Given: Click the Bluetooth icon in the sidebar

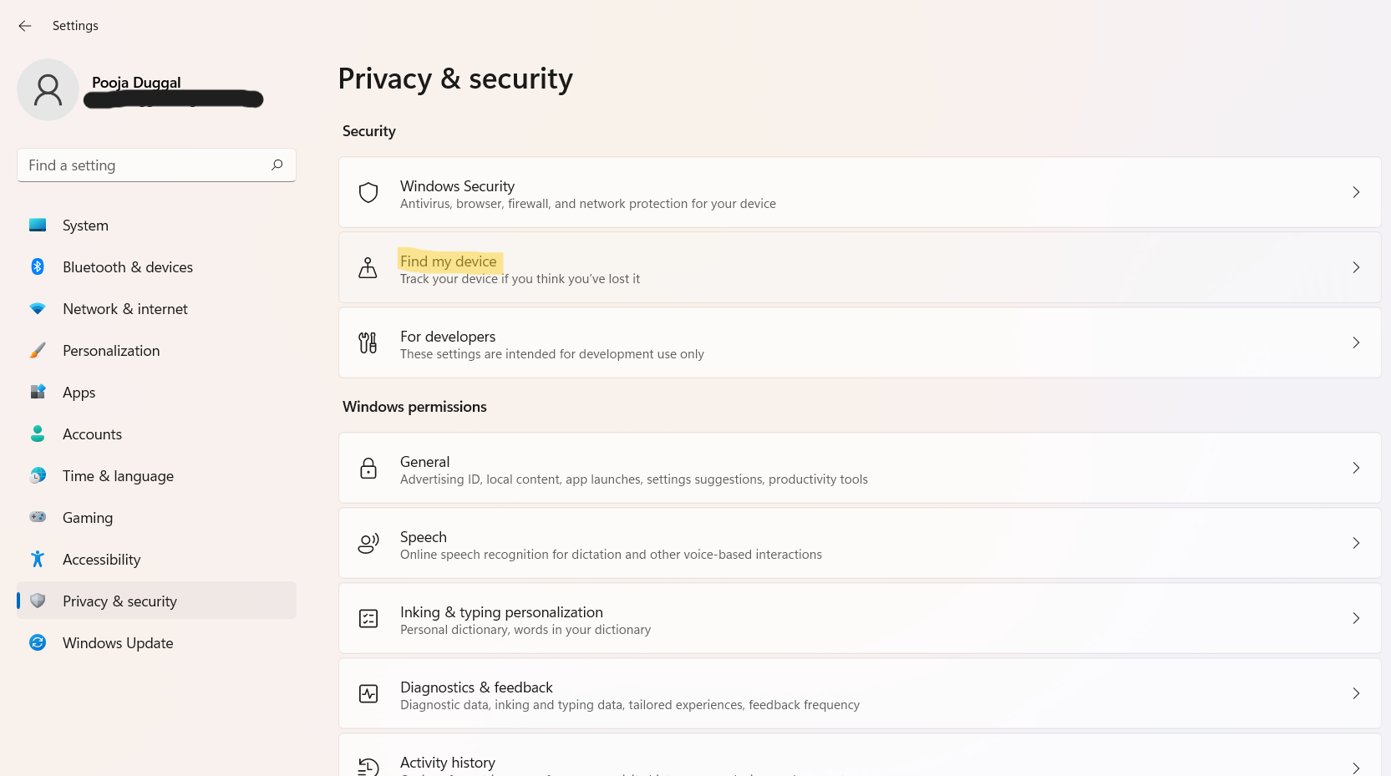Looking at the screenshot, I should [38, 267].
